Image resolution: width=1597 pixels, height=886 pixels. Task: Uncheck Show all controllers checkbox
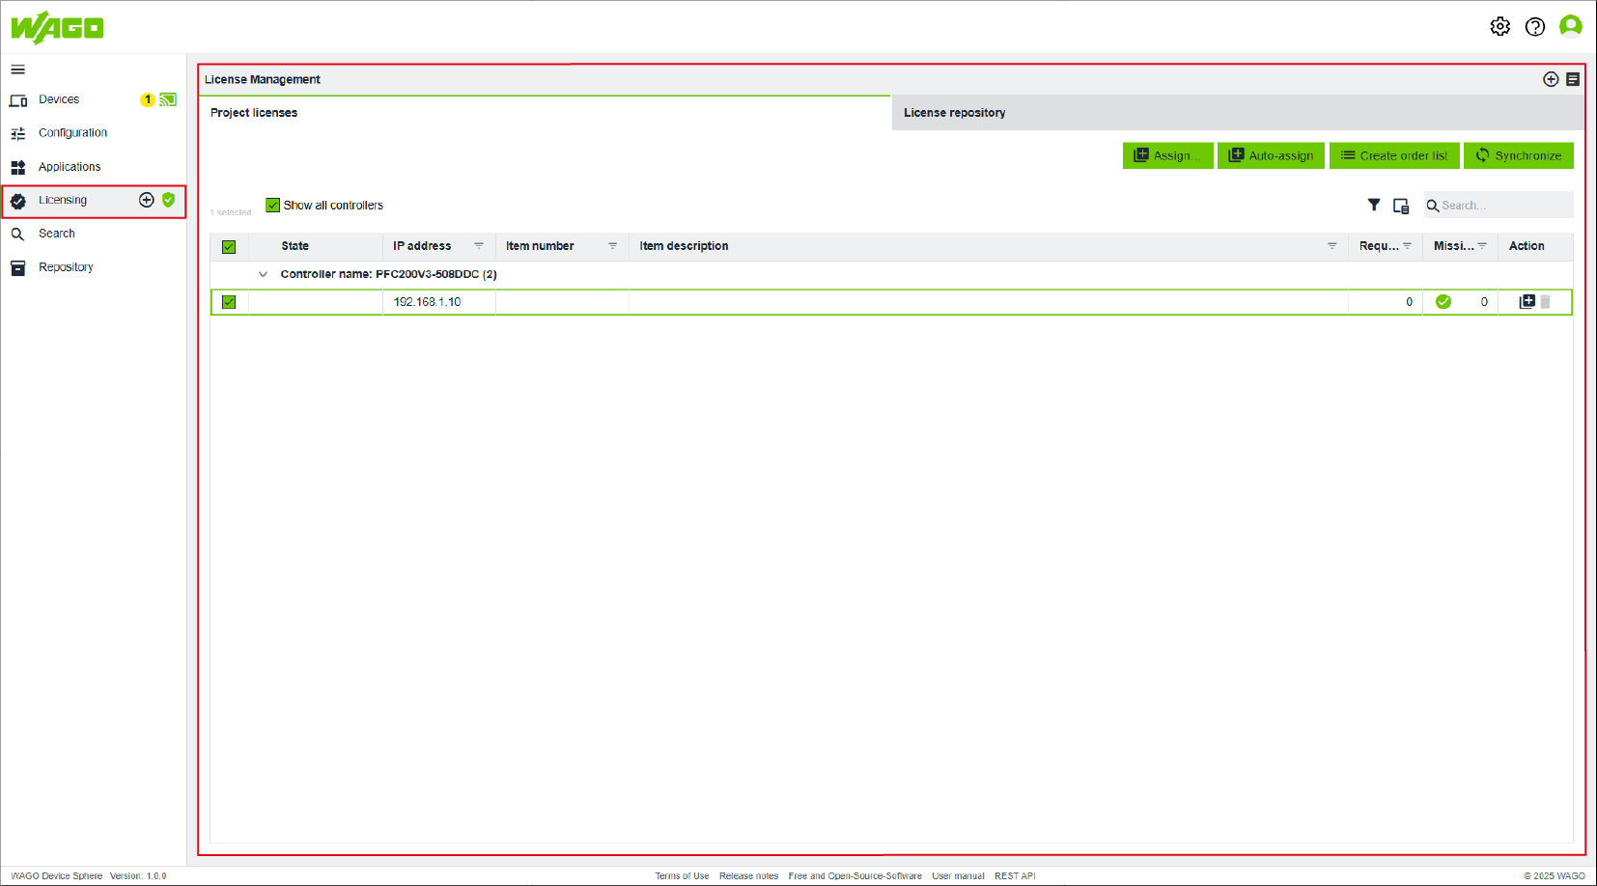tap(273, 206)
